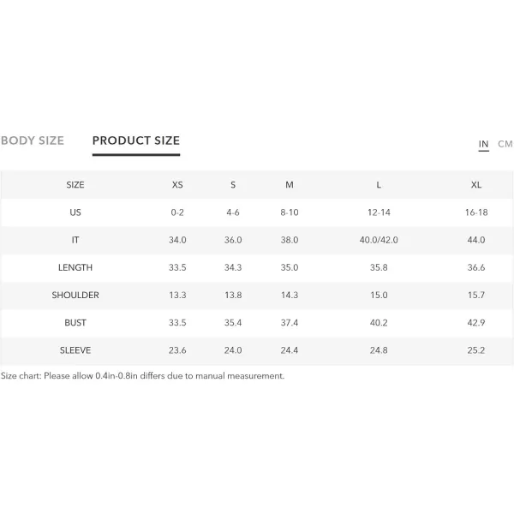This screenshot has height=514, width=514.
Task: Click the L column header
Action: click(x=379, y=185)
